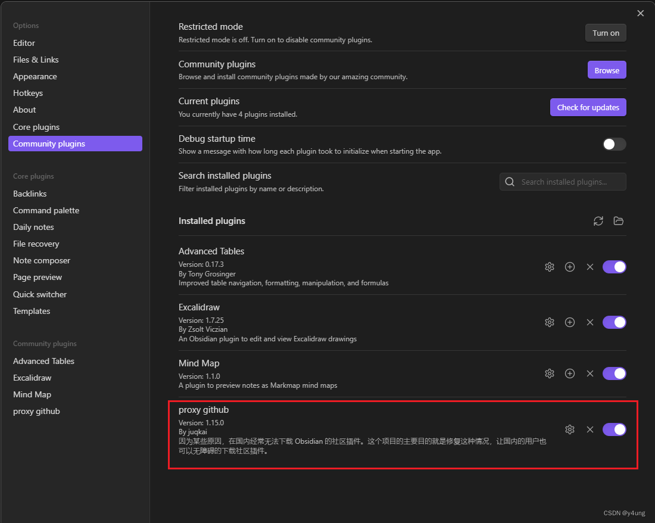Image resolution: width=655 pixels, height=523 pixels.
Task: Open Page preview plugin settings
Action: point(75,278)
